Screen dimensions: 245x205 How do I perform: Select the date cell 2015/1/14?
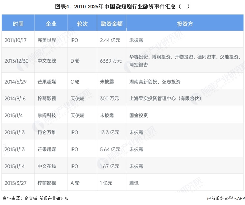coord(15,166)
